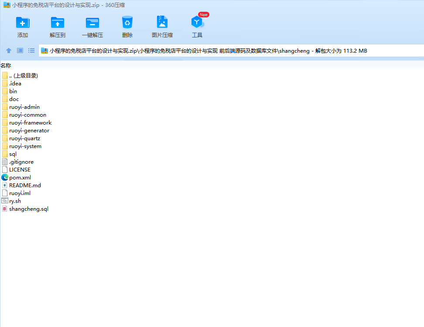
Task: Click the 删除 (Delete) trash icon
Action: point(127,22)
